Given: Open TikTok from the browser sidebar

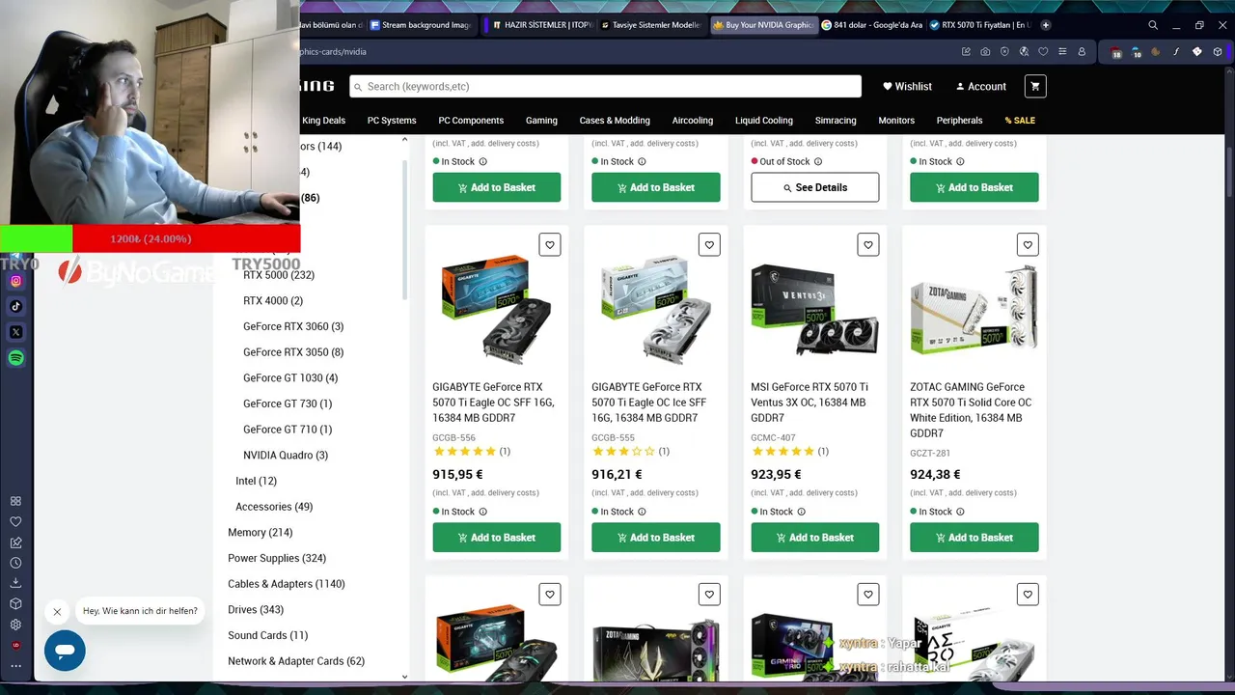Looking at the screenshot, I should coord(15,306).
